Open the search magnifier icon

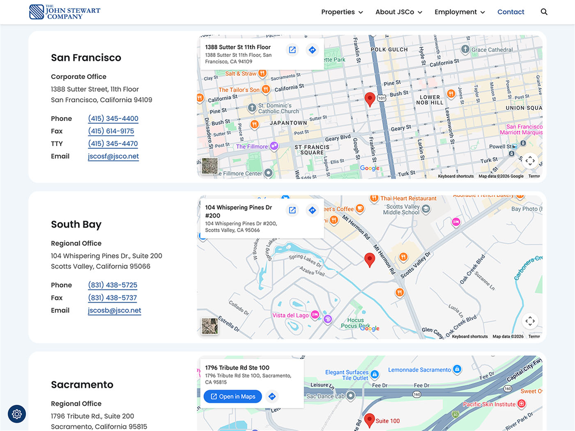(544, 12)
